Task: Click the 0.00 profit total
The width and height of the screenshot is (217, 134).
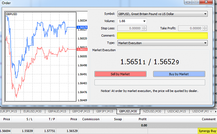Action: click(144, 125)
